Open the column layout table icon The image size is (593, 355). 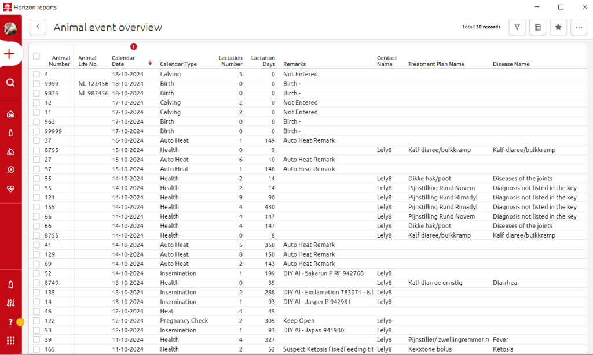coord(537,27)
